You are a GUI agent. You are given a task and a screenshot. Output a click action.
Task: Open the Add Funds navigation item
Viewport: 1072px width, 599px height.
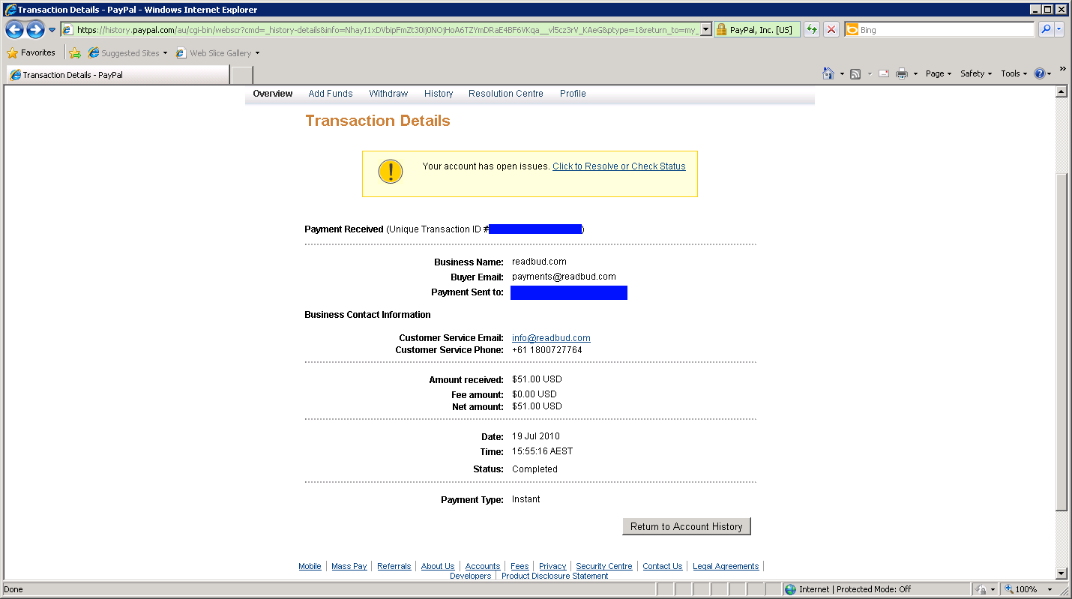coord(331,94)
